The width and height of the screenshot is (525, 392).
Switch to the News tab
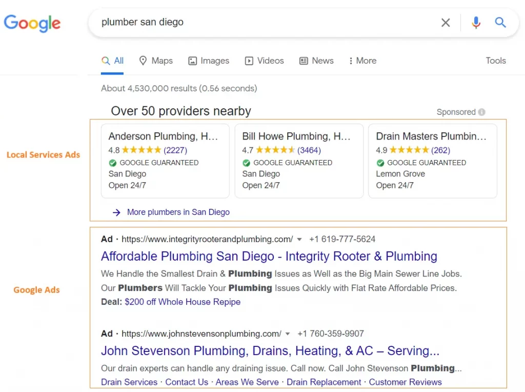(316, 61)
